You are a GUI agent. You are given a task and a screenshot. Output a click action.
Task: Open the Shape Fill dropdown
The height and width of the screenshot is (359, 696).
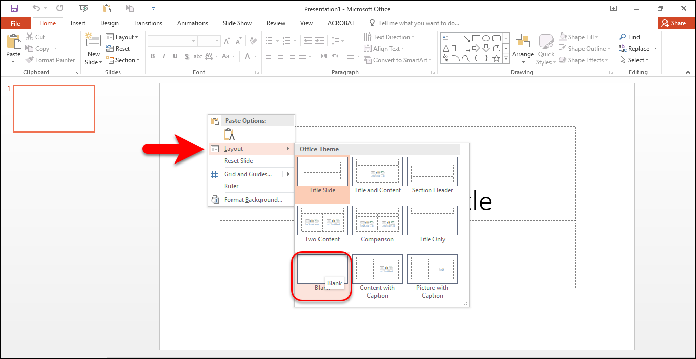click(578, 37)
